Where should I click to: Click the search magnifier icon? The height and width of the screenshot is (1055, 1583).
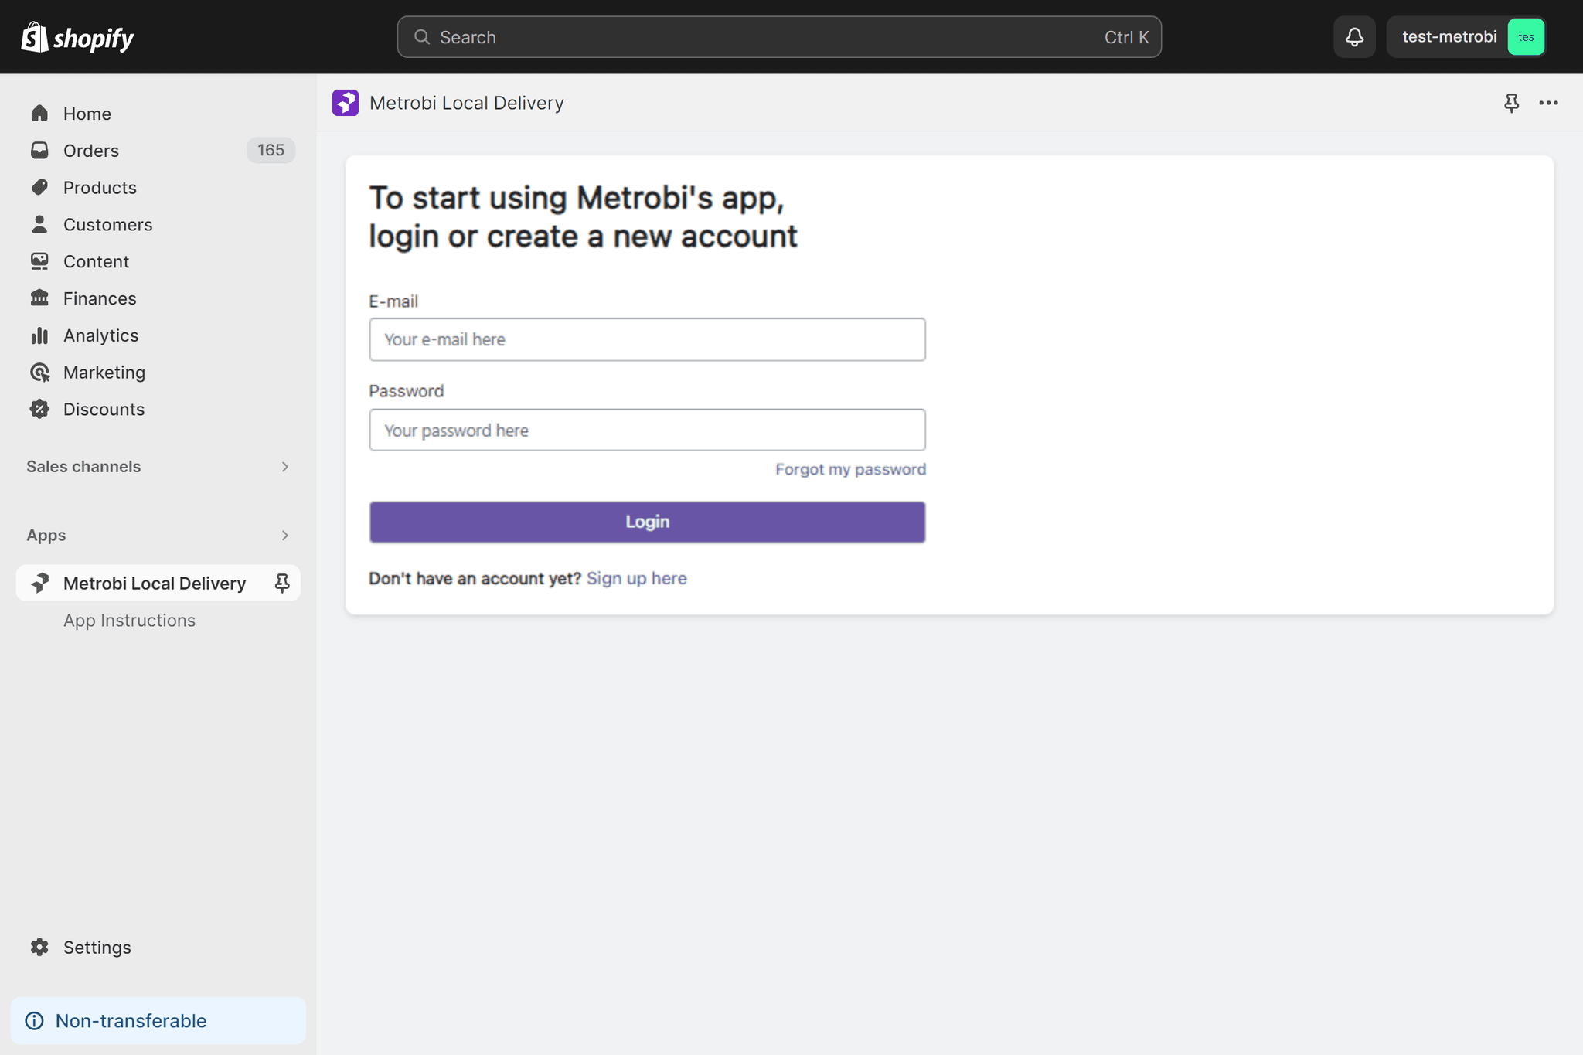(x=422, y=37)
